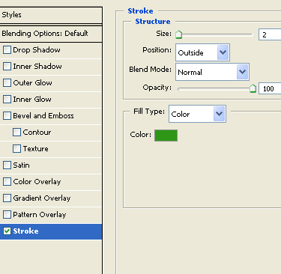Enable the Inner Shadow checkbox
The image size is (281, 274).
point(7,67)
